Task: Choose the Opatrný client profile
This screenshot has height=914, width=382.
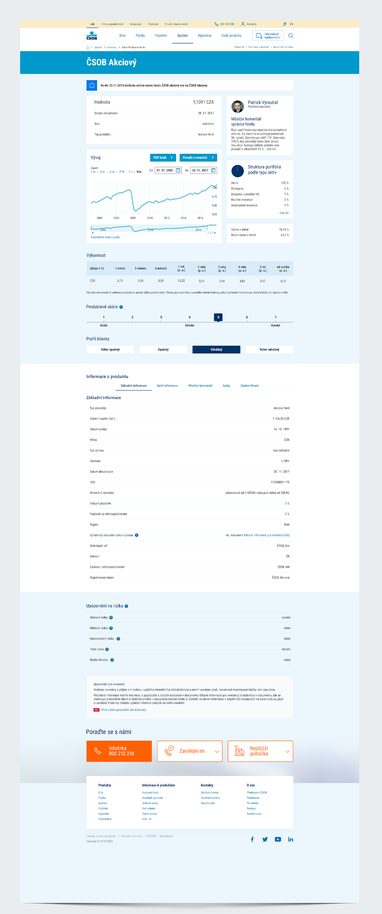Action: pos(163,350)
